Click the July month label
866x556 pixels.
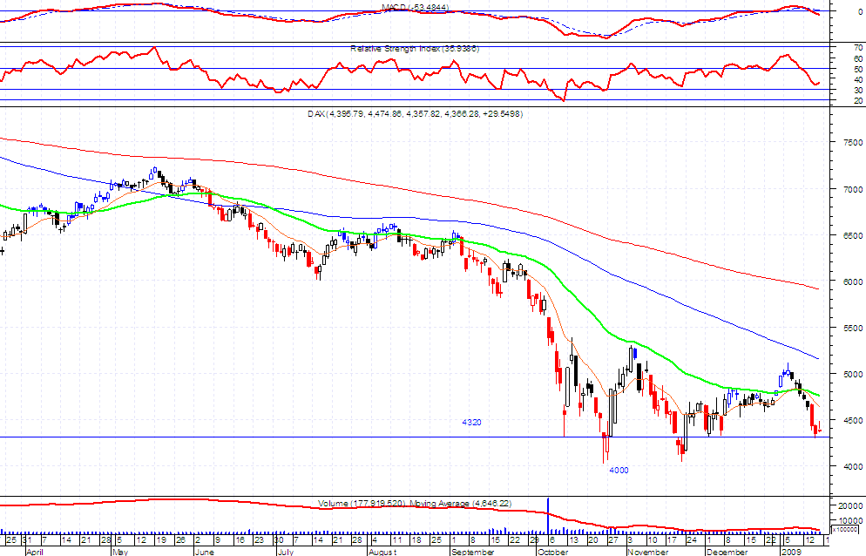click(x=286, y=552)
